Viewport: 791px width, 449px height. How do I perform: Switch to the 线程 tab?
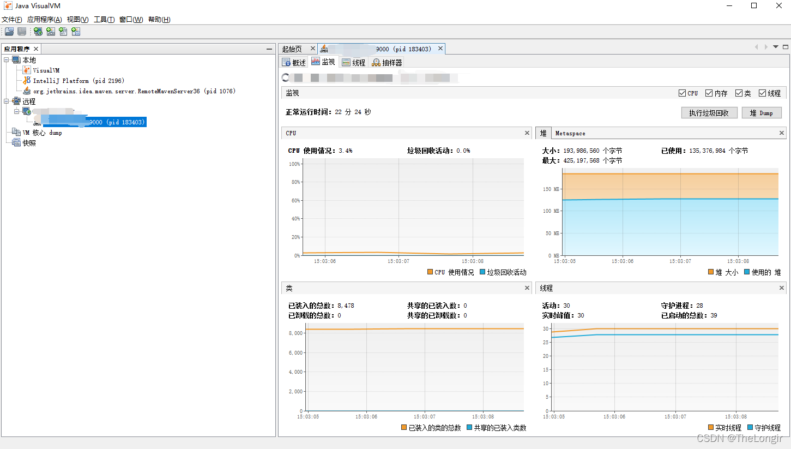coord(353,63)
